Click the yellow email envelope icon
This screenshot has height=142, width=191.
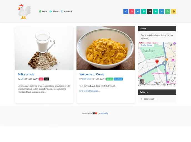174,11
